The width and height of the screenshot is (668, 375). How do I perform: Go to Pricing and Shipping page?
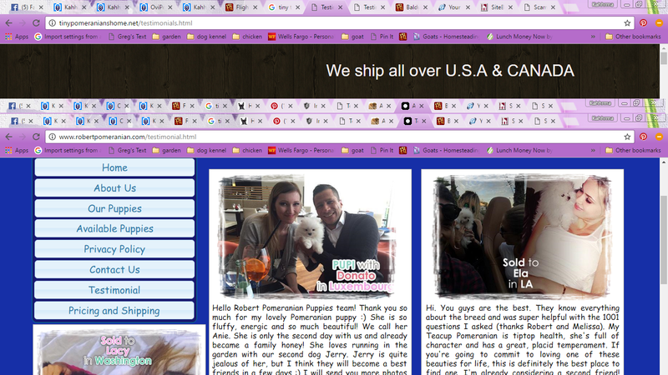click(114, 311)
